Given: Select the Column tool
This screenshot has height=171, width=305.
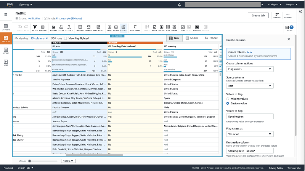Looking at the screenshot, I should [x=43, y=28].
